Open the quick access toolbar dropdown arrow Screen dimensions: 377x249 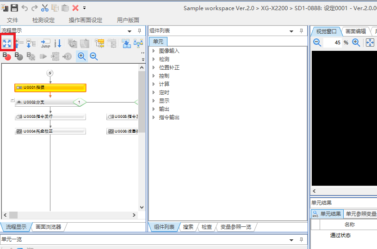[84, 8]
